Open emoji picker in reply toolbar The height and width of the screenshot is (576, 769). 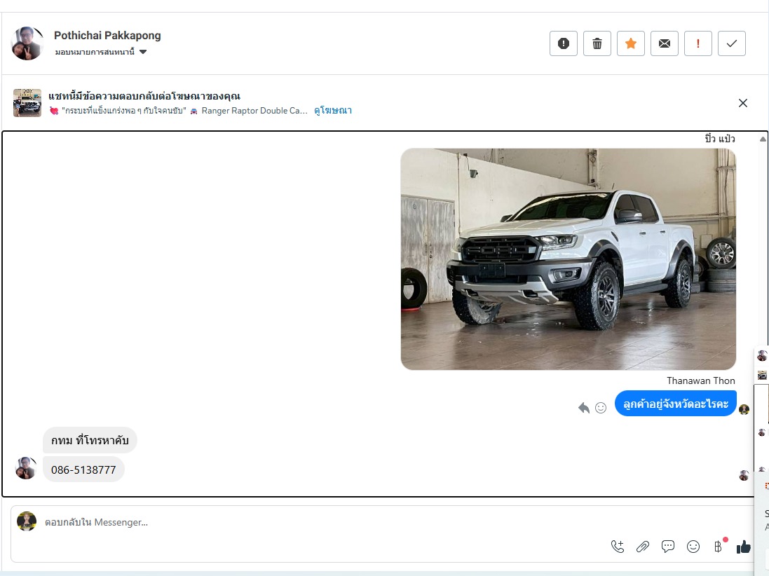(x=693, y=547)
